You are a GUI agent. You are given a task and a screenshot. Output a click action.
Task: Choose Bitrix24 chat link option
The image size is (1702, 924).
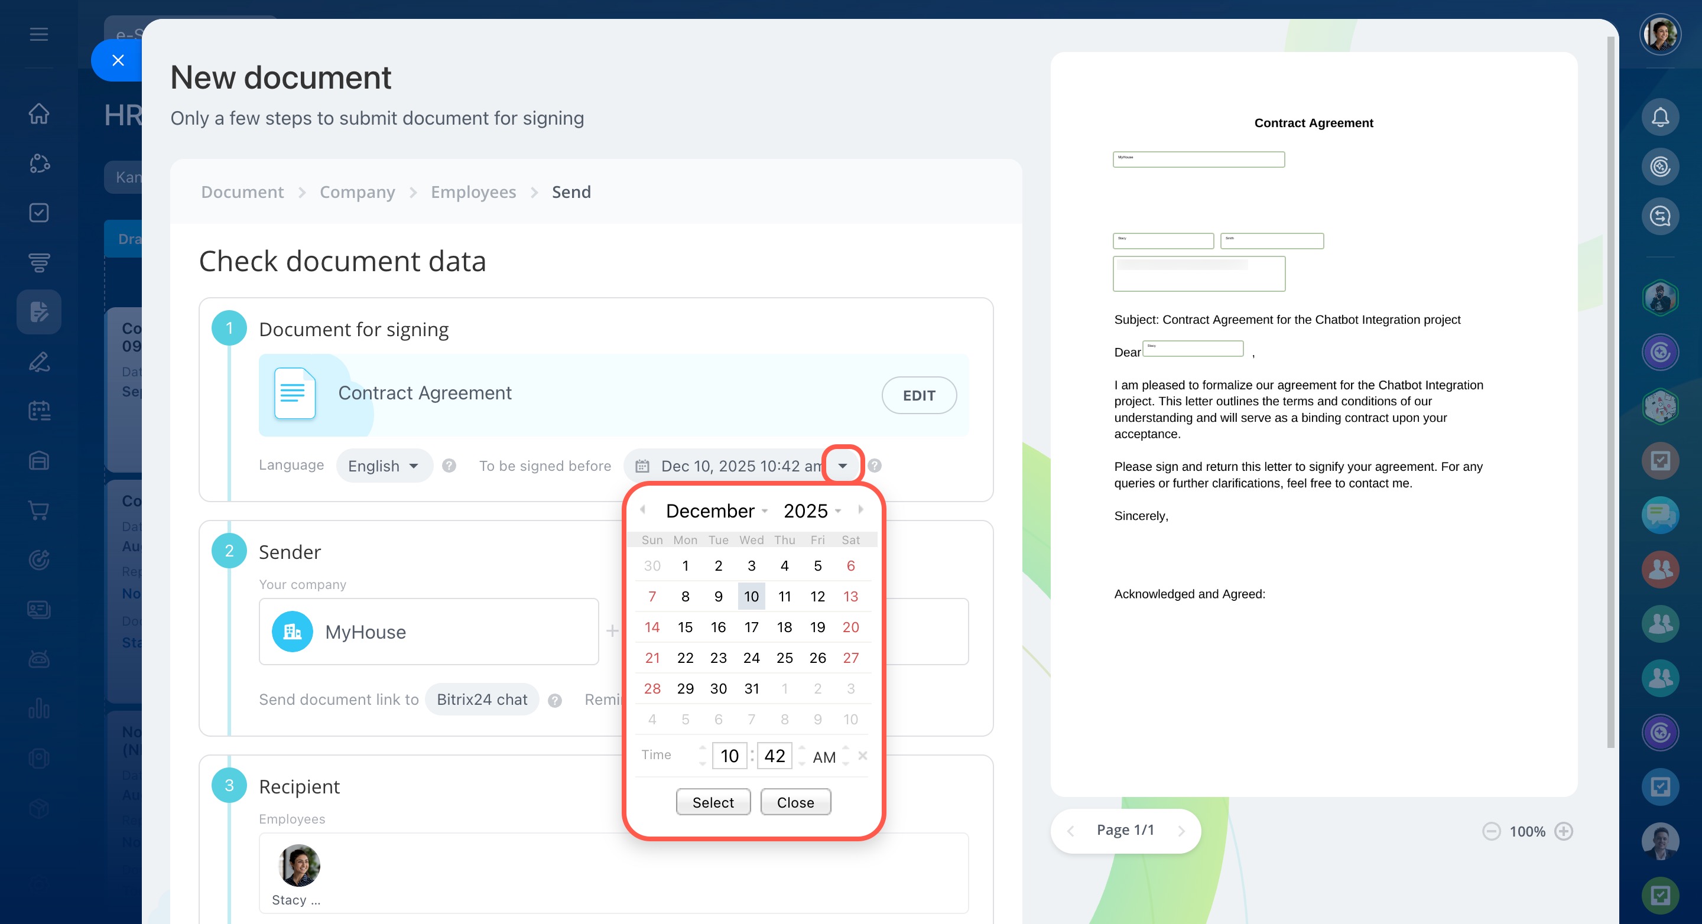pos(482,699)
